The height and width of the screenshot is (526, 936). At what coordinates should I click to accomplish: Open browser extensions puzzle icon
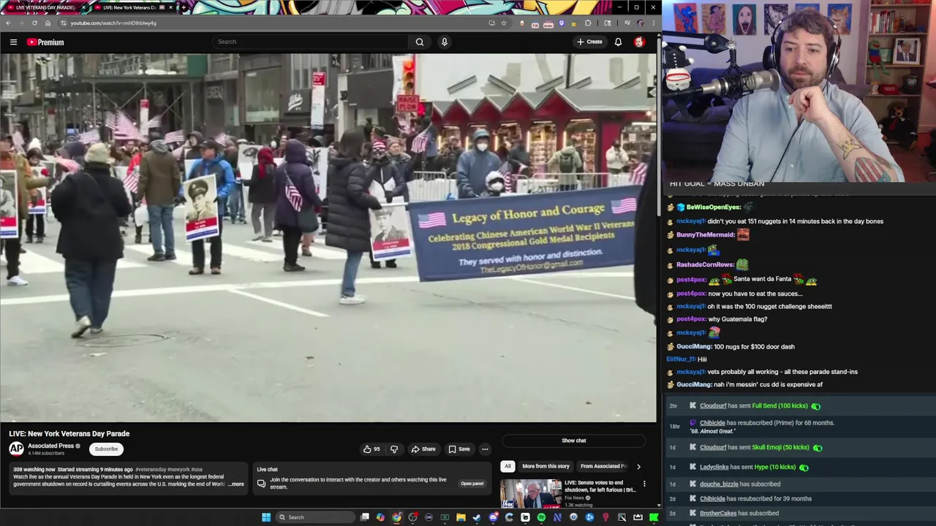588,23
